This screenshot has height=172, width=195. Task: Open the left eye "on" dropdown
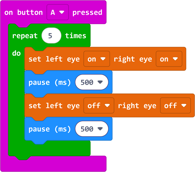(96, 59)
